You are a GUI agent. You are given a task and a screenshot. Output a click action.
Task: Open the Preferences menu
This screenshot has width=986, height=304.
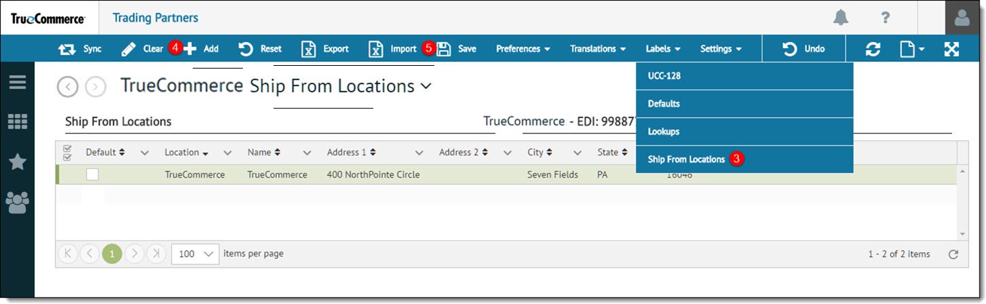(x=523, y=49)
